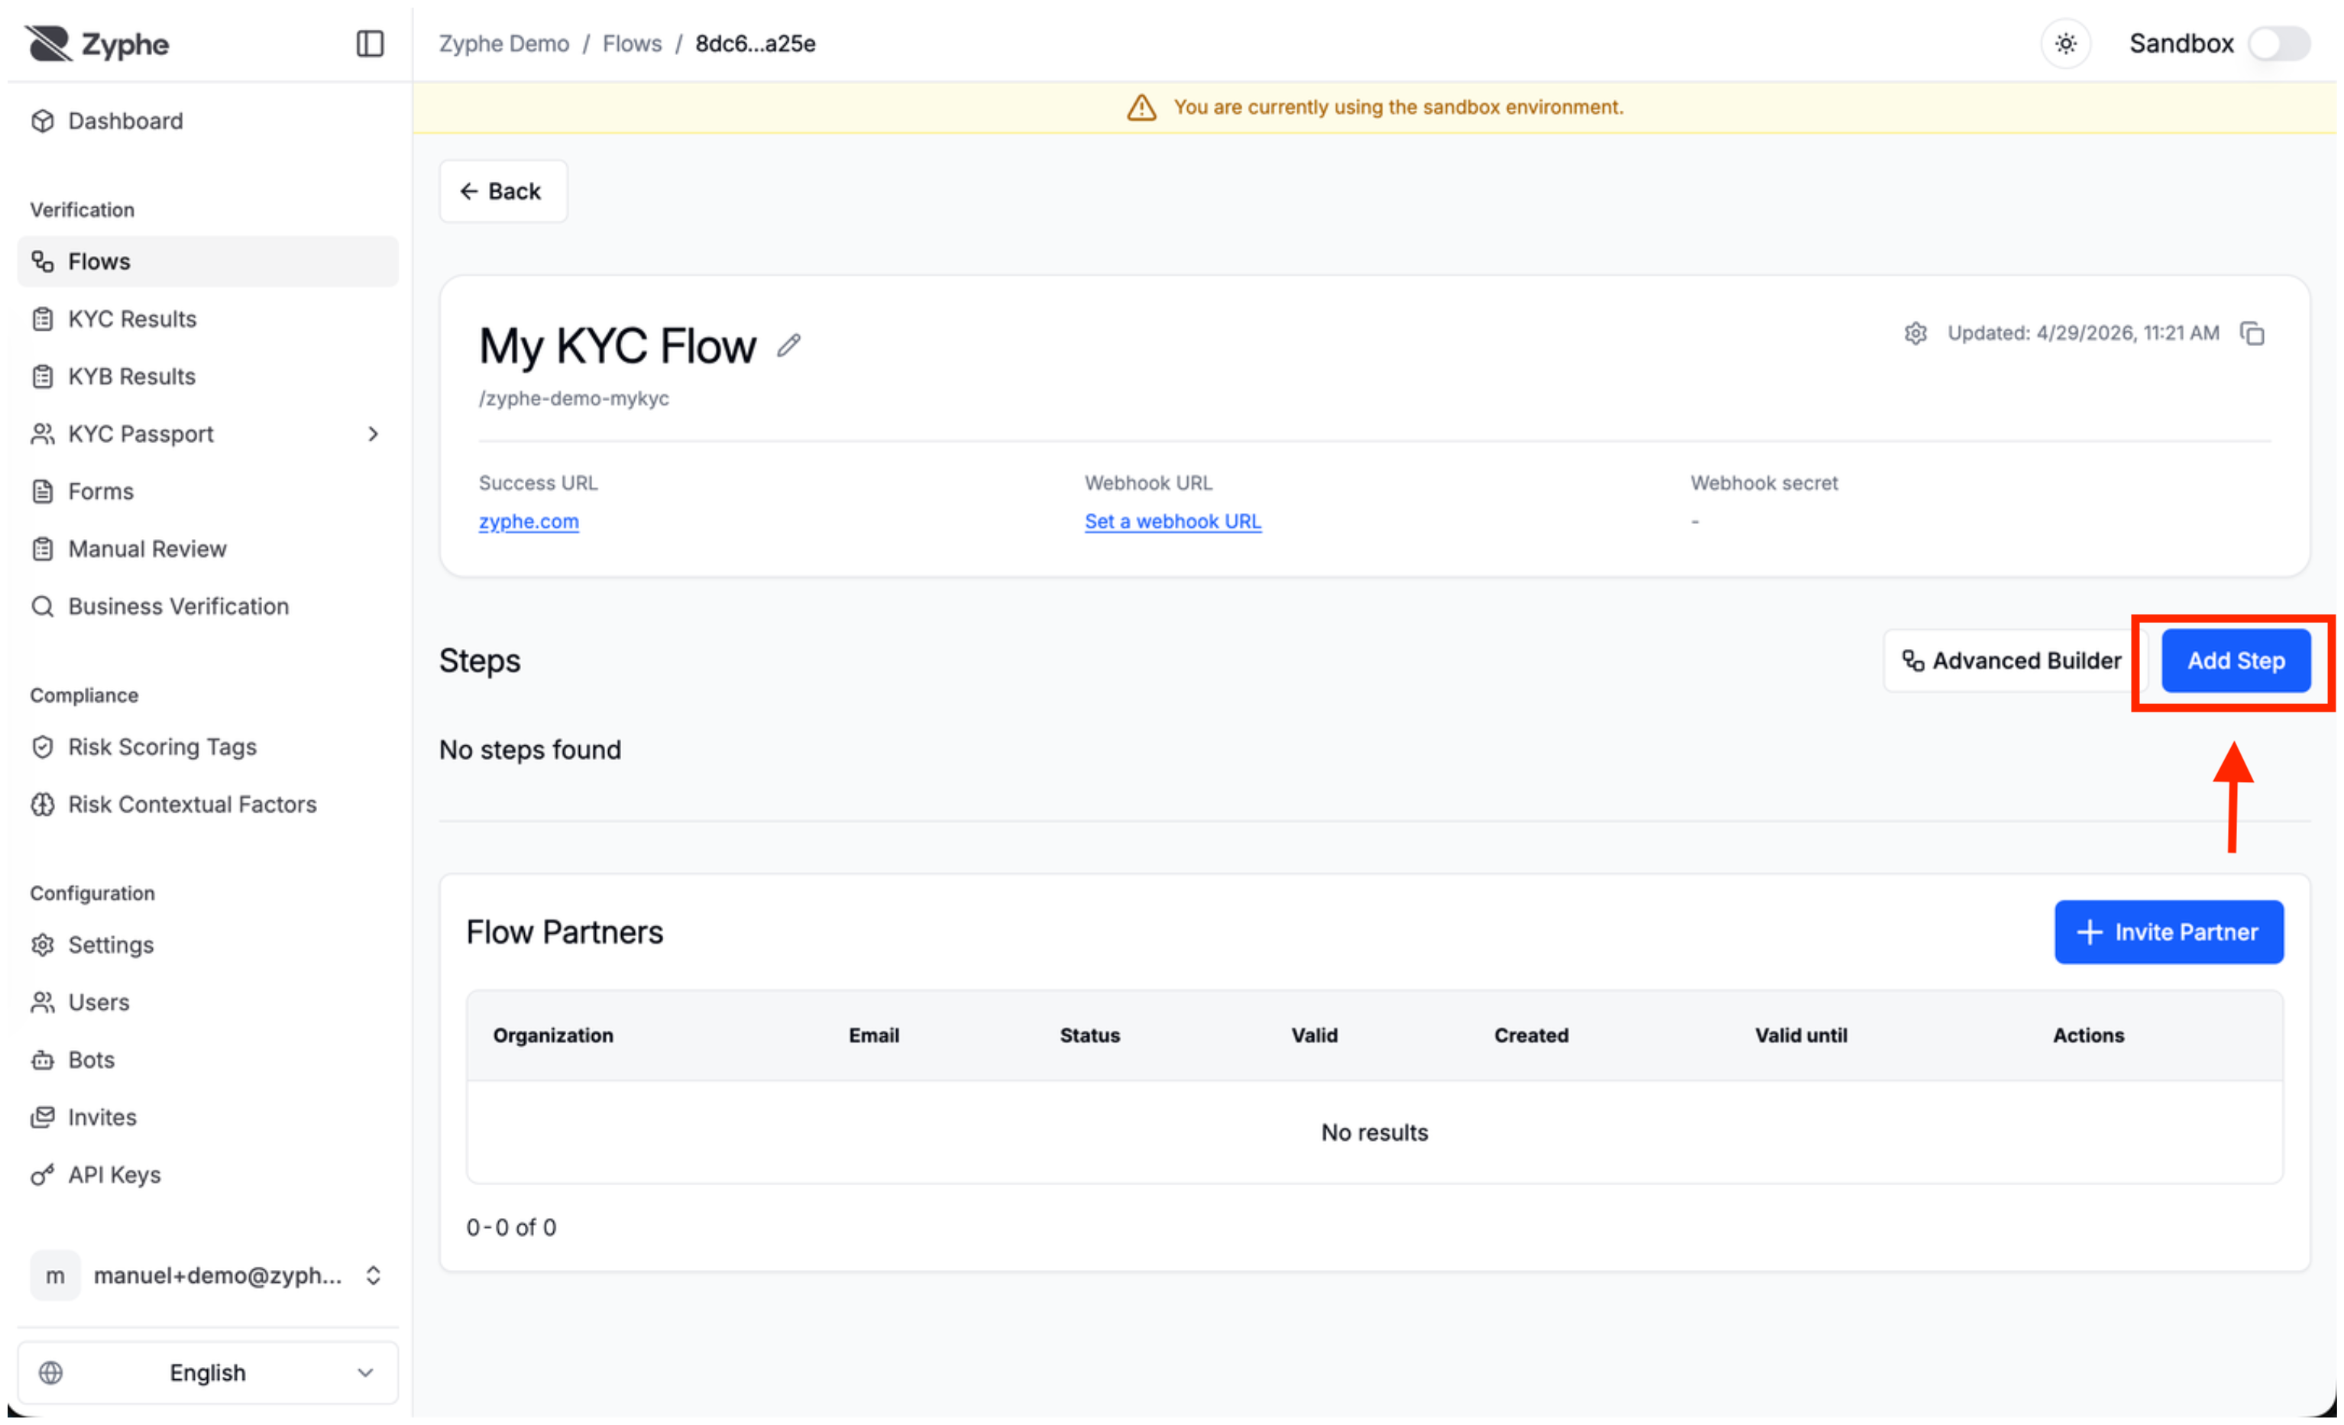Screen dimensions: 2344x1425
Task: Open KYB Results page
Action: click(x=207, y=376)
